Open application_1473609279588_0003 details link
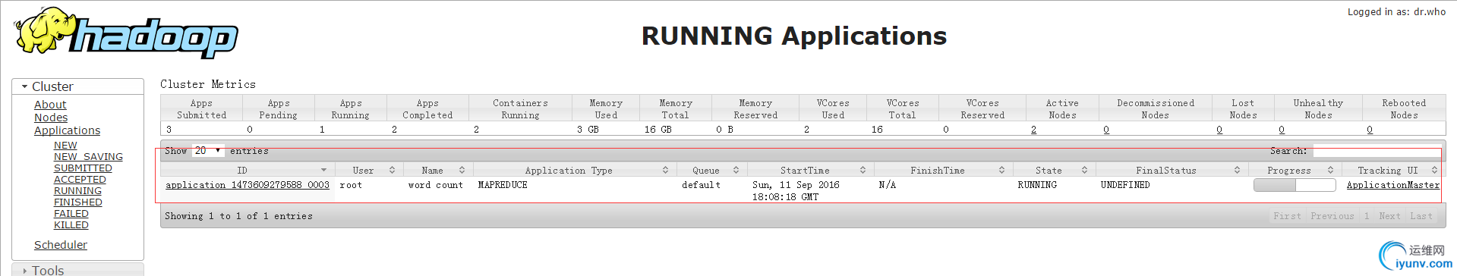This screenshot has width=1457, height=276. point(248,184)
